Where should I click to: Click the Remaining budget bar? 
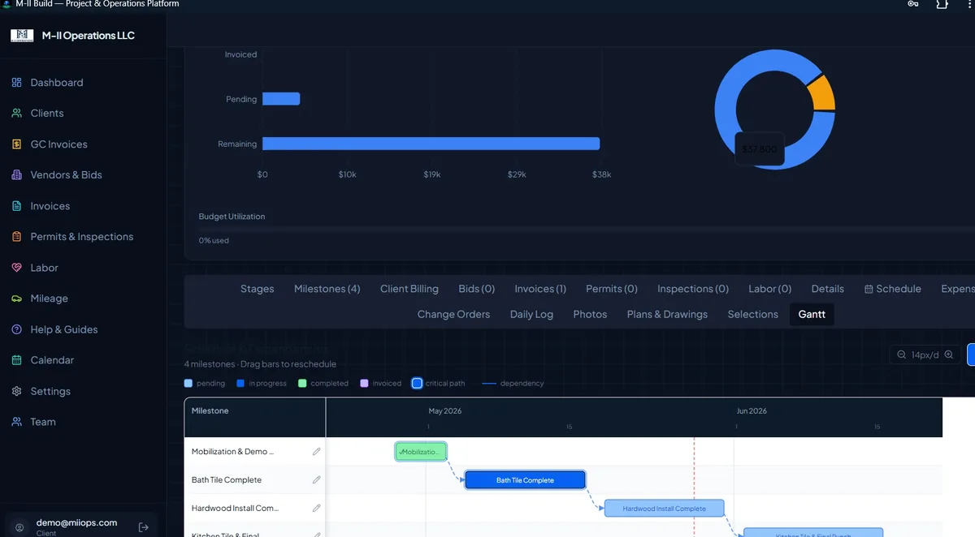coord(431,144)
